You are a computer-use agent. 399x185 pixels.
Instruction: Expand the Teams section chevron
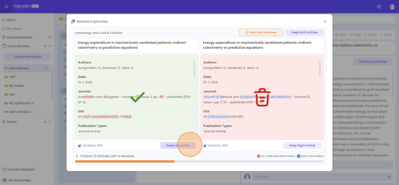50,122
